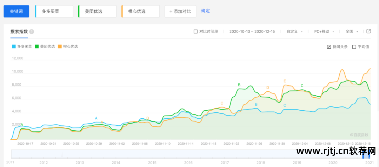Viewport: 379px width, 167px height.
Task: Click the 2020-12-08 x-axis date label
Action: point(323,144)
